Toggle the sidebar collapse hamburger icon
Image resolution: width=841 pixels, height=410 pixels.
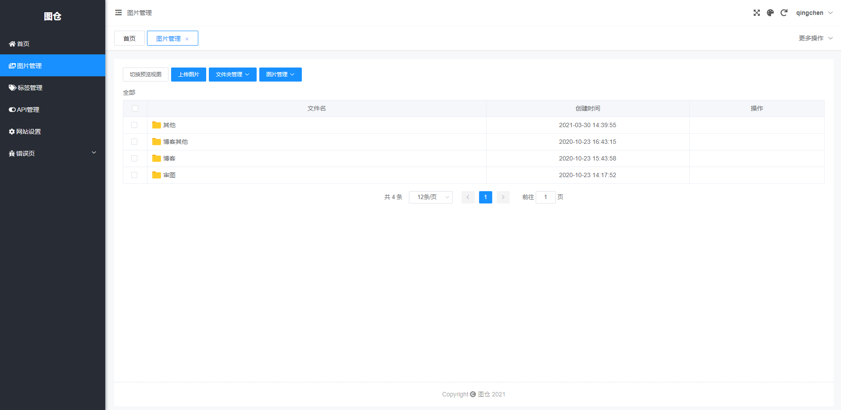[x=118, y=13]
